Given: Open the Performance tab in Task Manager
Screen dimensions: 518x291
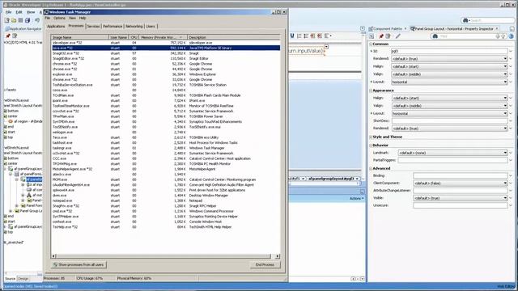Looking at the screenshot, I should (x=113, y=27).
